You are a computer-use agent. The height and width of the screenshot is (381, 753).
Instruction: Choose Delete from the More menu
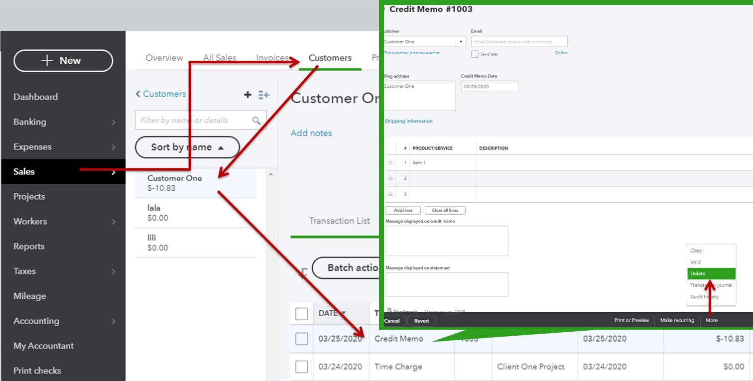pos(711,273)
